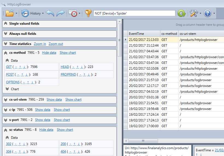Expand the Time statistics section
The width and height of the screenshot is (224, 156).
pos(5,44)
